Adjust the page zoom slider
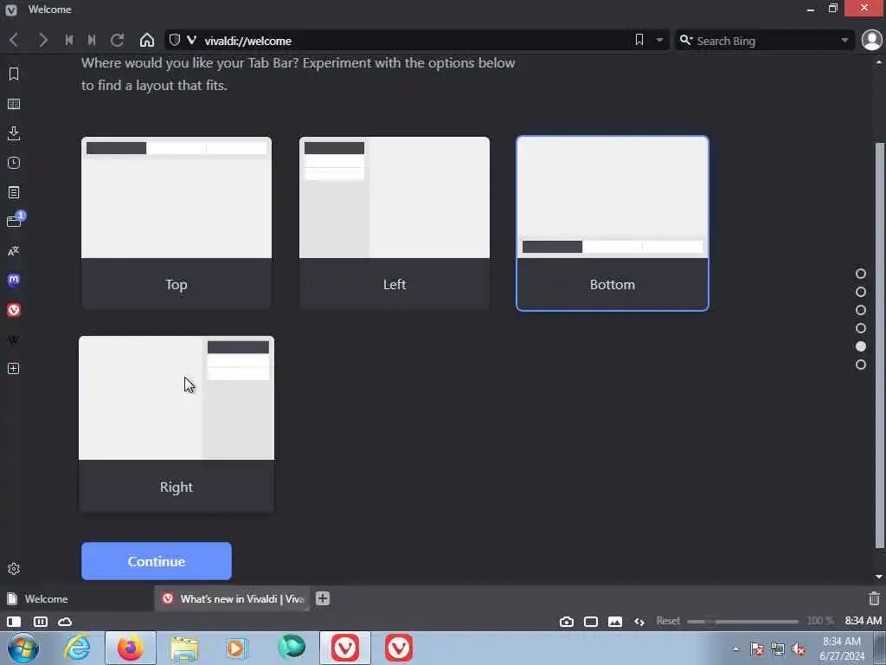This screenshot has height=665, width=886. (742, 622)
